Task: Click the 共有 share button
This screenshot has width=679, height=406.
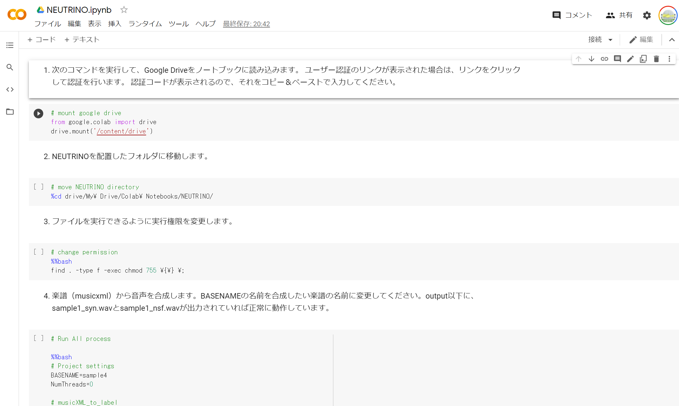Action: point(619,15)
